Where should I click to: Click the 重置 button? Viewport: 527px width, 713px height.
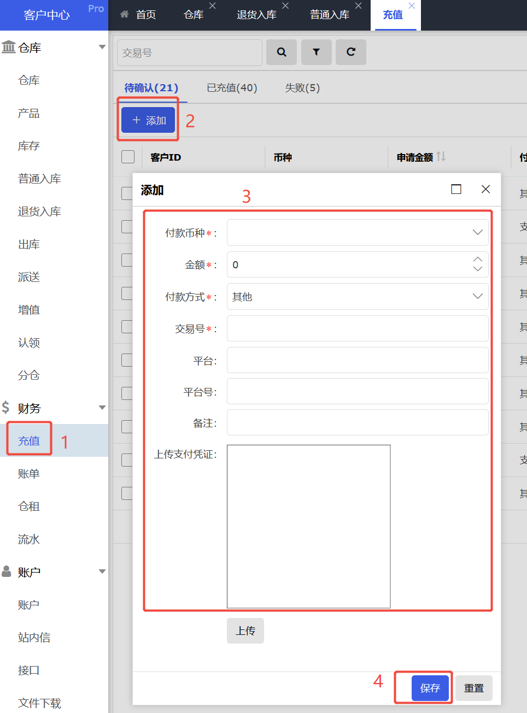[474, 688]
